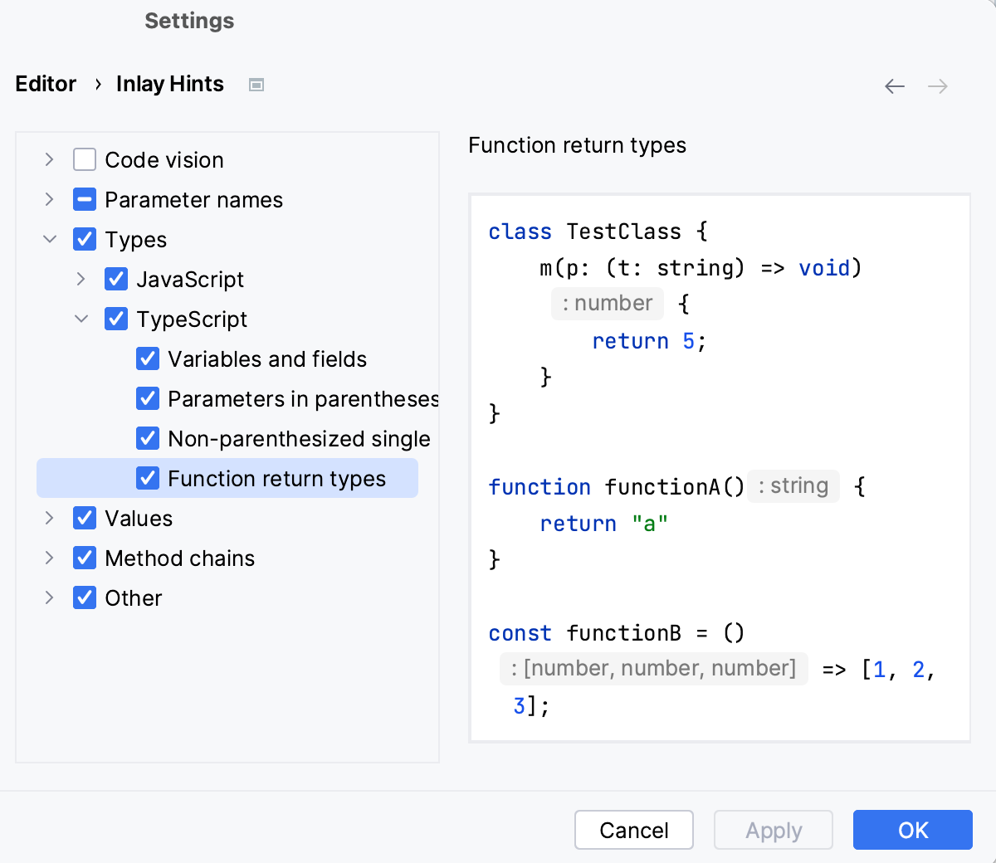Uncheck the Types checkbox

pos(84,239)
